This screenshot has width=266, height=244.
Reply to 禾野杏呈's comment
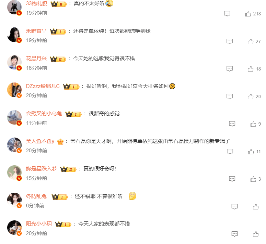click(x=230, y=41)
